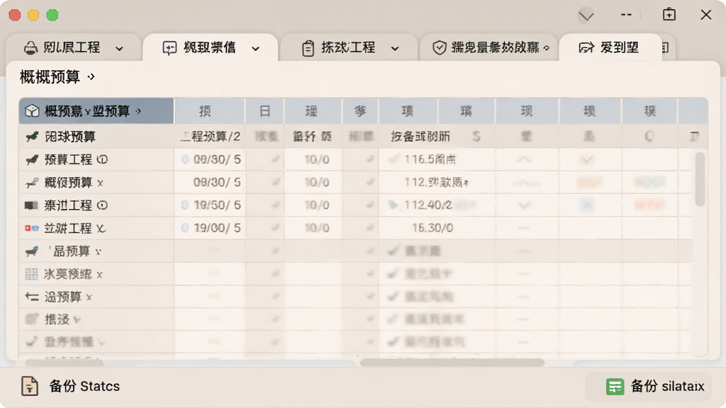Click the double-dash icon in the title bar
Viewport: 726px width, 408px height.
click(x=627, y=15)
